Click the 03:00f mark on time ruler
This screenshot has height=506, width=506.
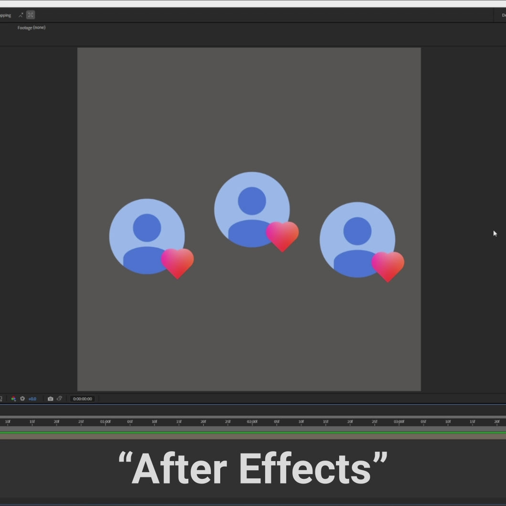tap(399, 422)
